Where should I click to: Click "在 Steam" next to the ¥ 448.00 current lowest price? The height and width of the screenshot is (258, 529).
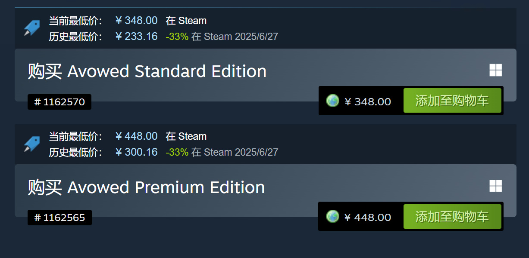point(186,136)
